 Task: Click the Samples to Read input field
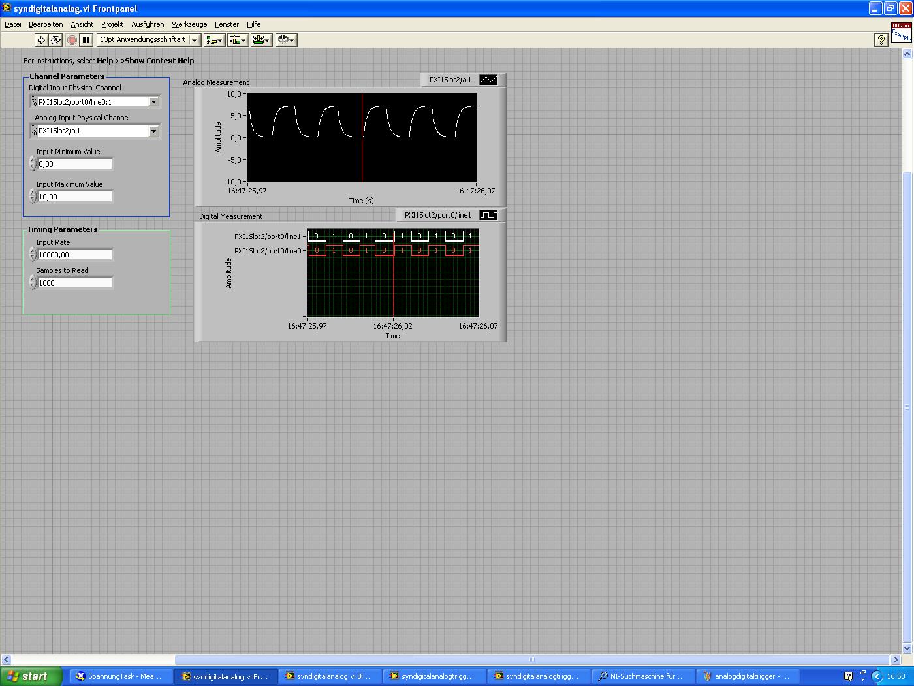pos(74,283)
